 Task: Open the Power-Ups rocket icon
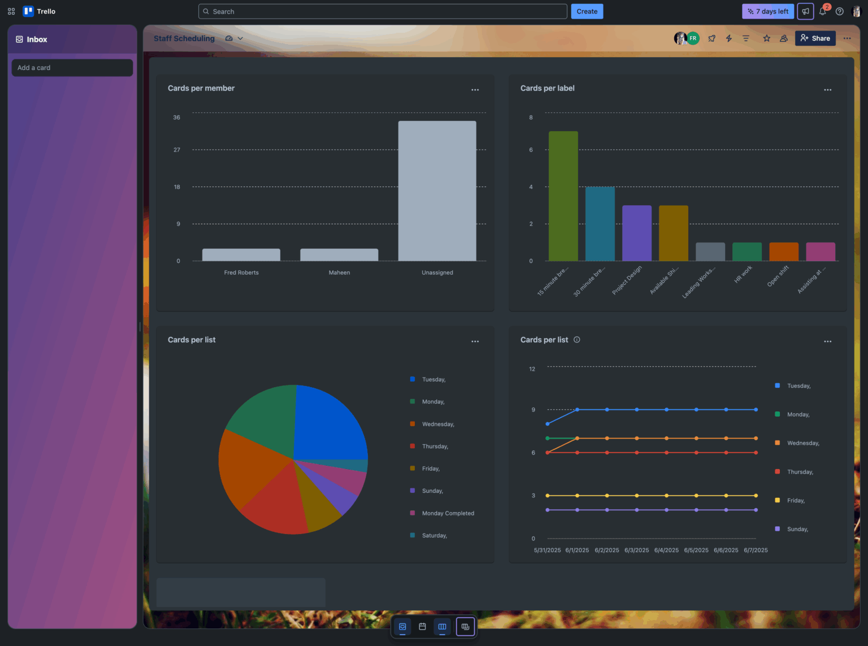711,38
